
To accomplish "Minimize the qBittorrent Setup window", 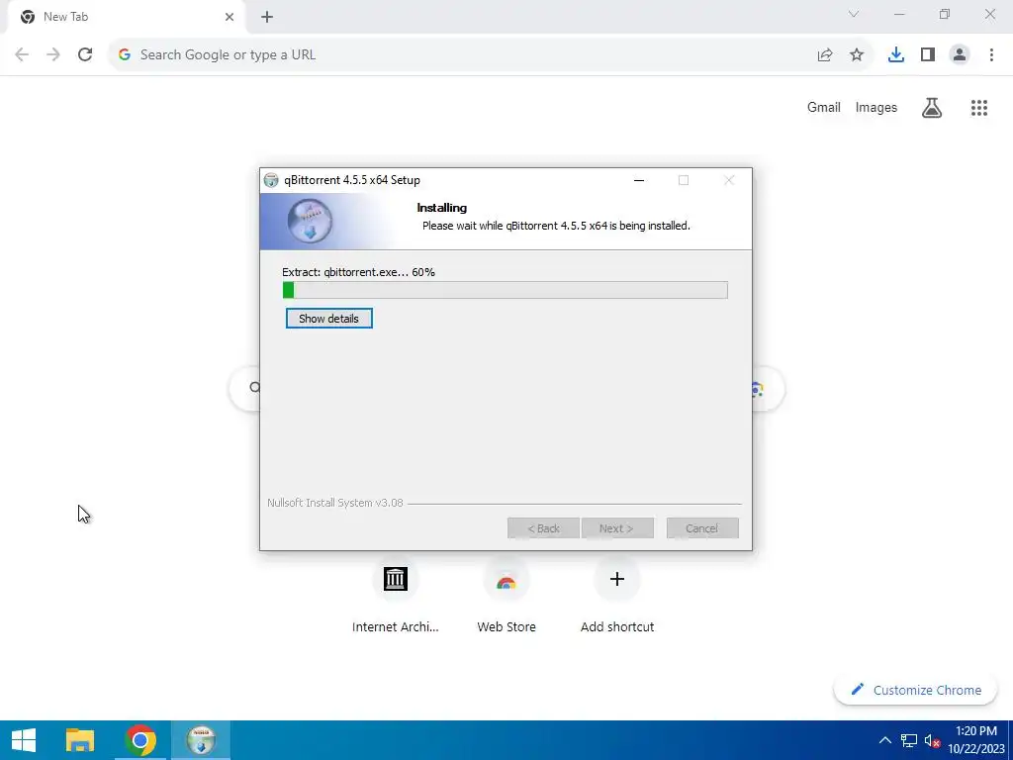I will click(639, 180).
